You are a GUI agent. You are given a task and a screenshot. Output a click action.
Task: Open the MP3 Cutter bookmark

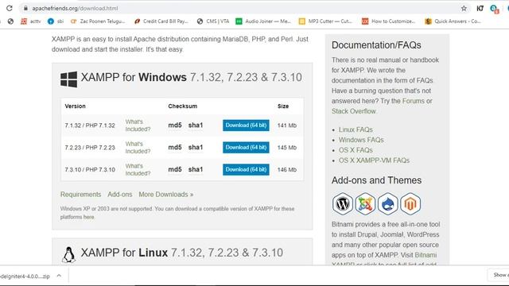325,21
